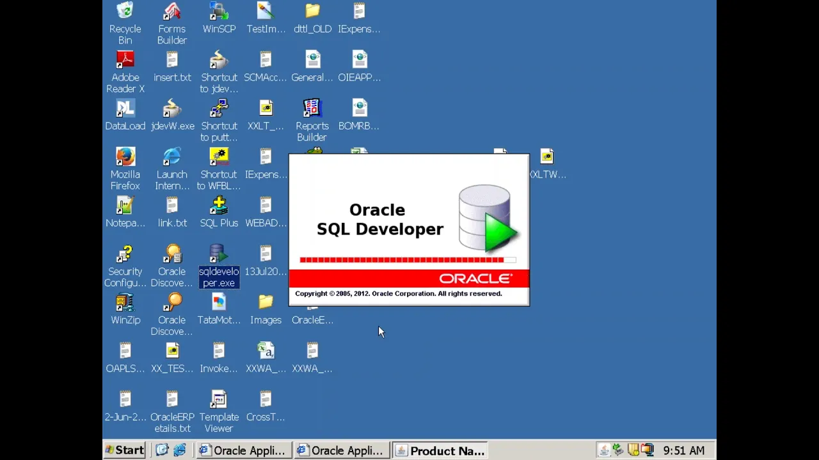
Task: Select the WEBAD... text file
Action: pos(266,212)
